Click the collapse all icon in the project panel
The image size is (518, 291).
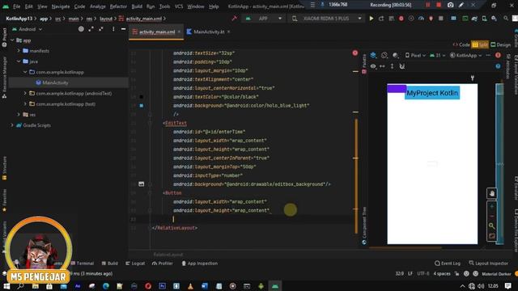(101, 29)
